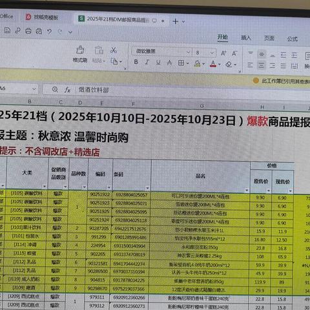310x310 pixels.
Task: Open filter dropdown for 促销商品级别 column
Action: point(65,187)
